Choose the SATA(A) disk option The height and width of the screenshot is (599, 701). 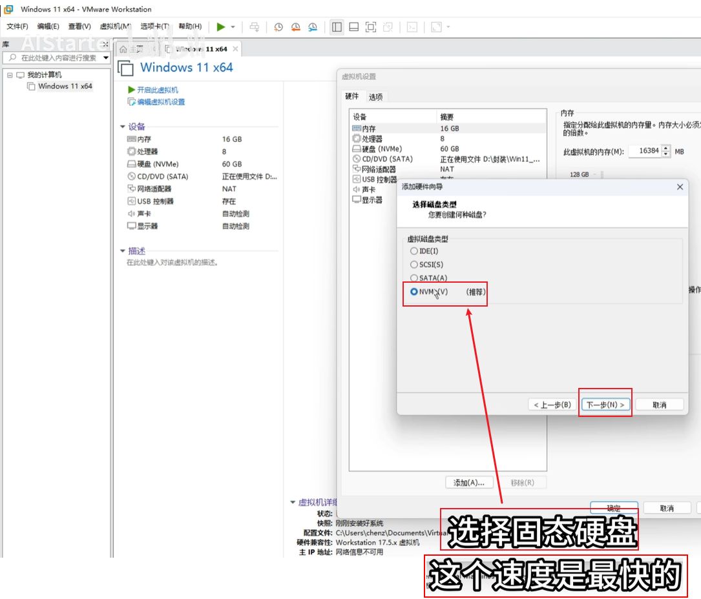click(414, 278)
